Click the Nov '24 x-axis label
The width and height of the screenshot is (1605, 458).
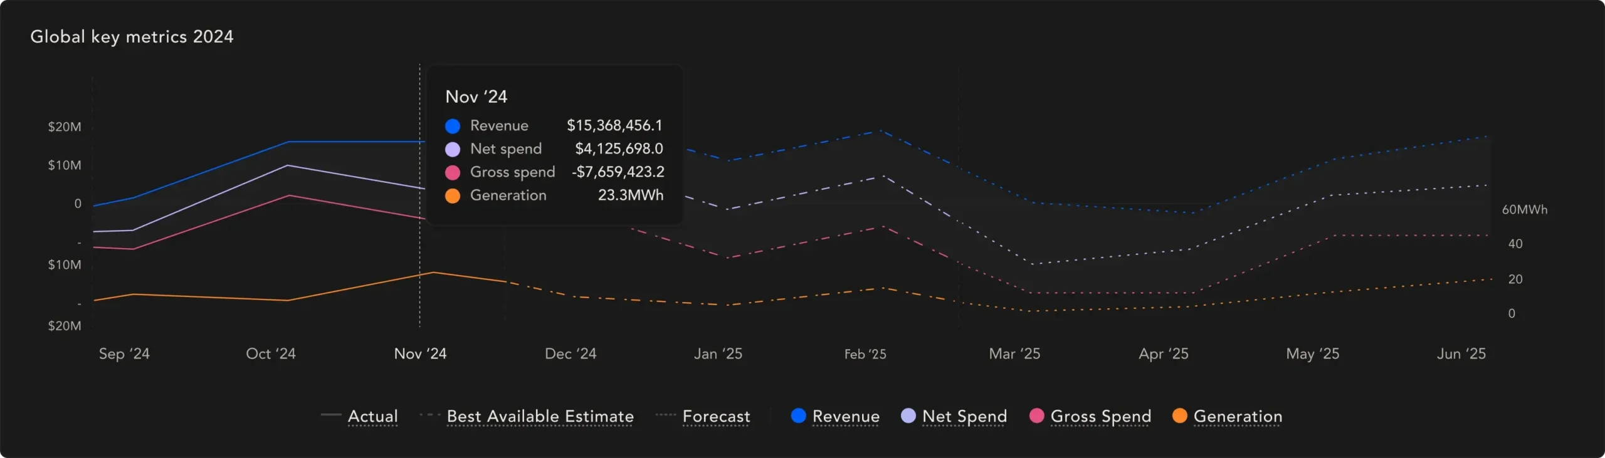(x=420, y=354)
